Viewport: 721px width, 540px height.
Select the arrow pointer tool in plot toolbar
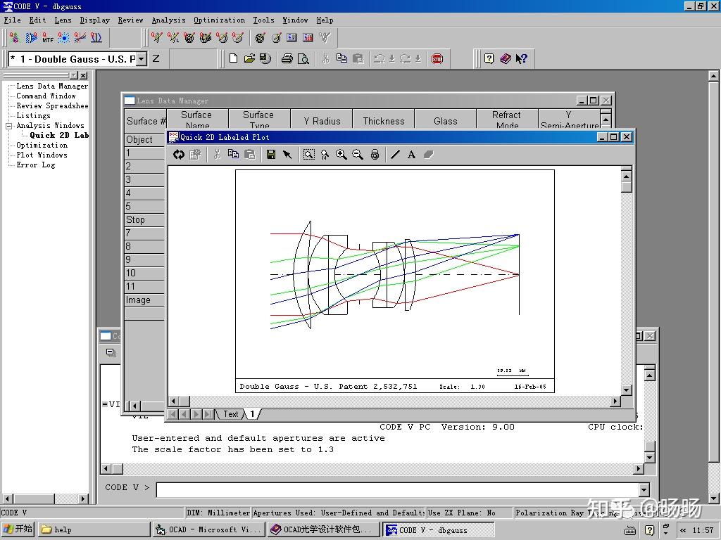pyautogui.click(x=287, y=155)
